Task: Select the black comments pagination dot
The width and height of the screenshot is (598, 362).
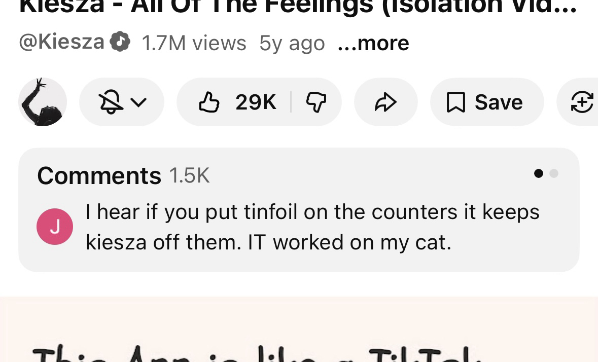Action: [x=539, y=173]
